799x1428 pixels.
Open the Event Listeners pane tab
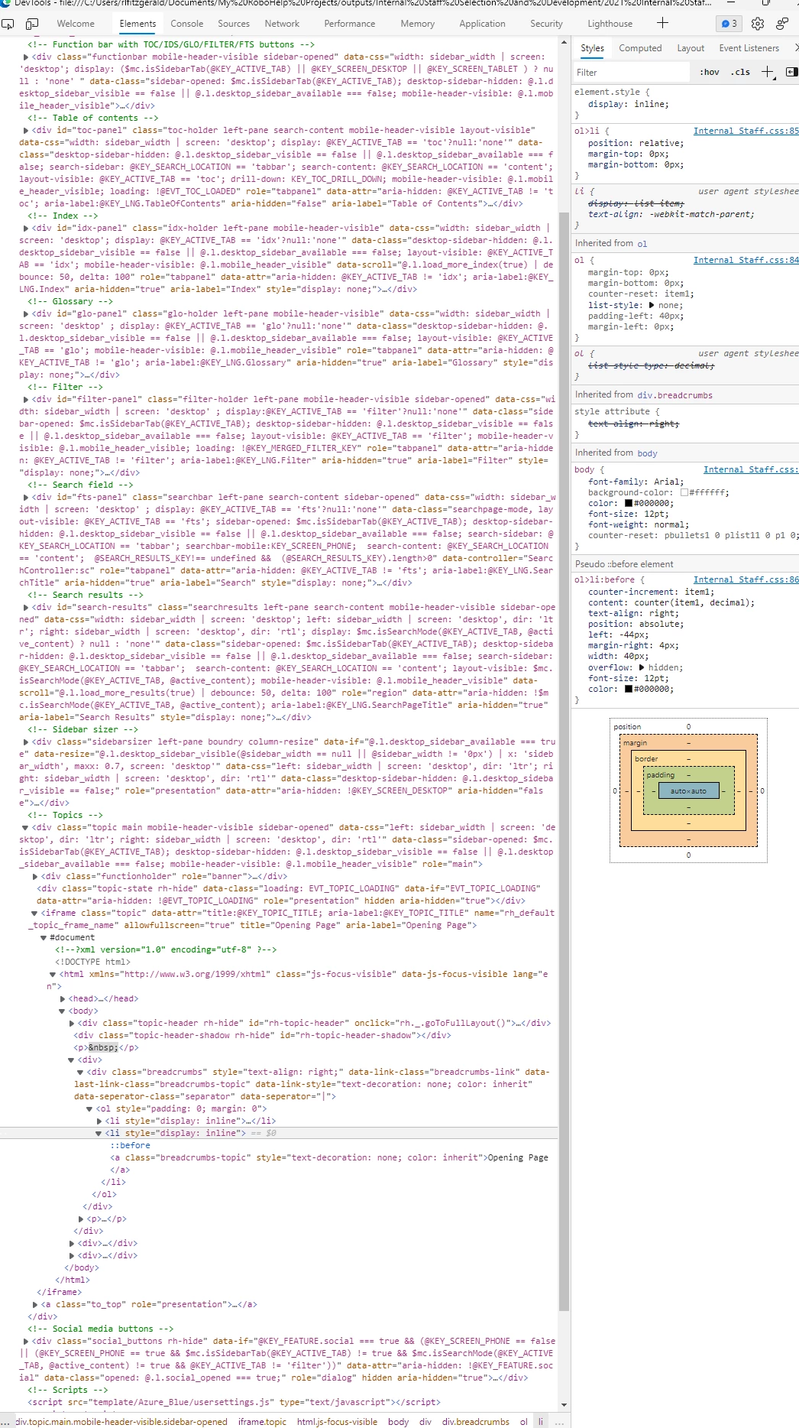tap(749, 48)
